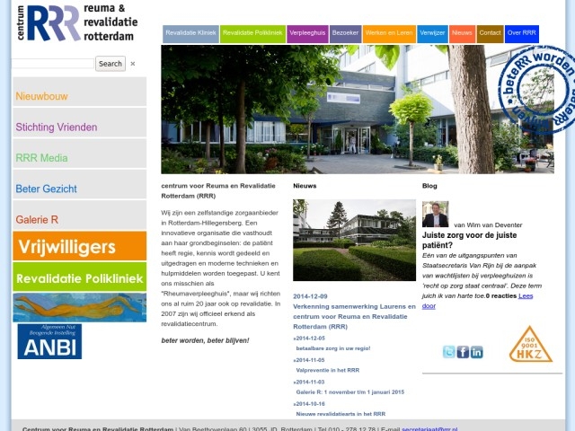Open Stichting Vrienden sidebar link
The image size is (575, 431).
[79, 127]
